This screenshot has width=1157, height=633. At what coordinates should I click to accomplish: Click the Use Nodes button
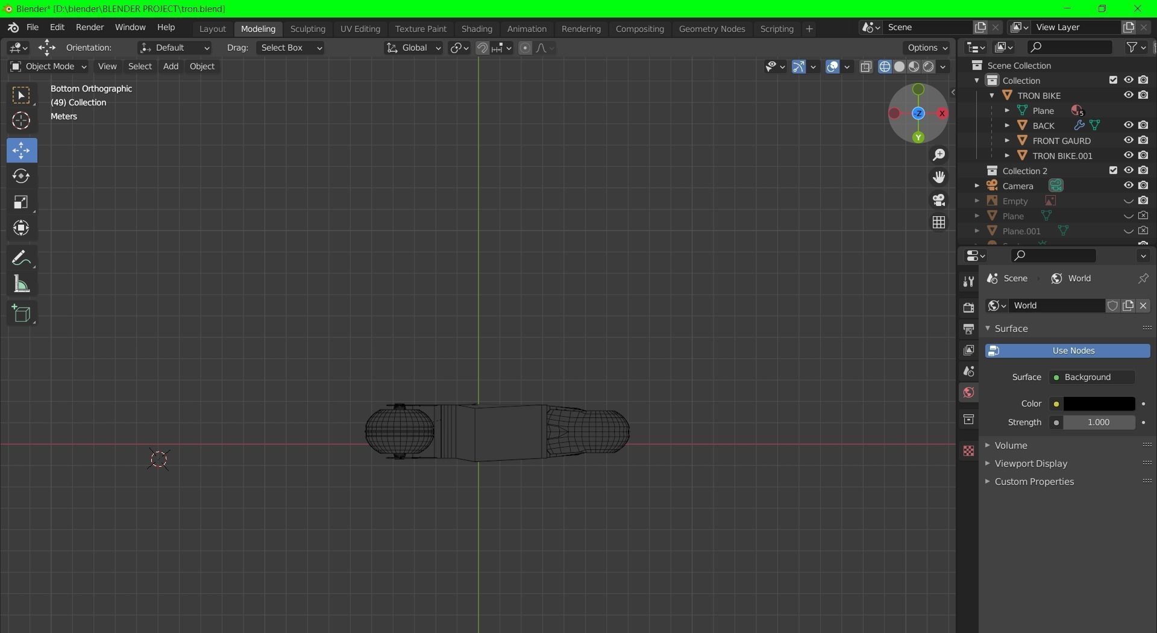point(1067,351)
